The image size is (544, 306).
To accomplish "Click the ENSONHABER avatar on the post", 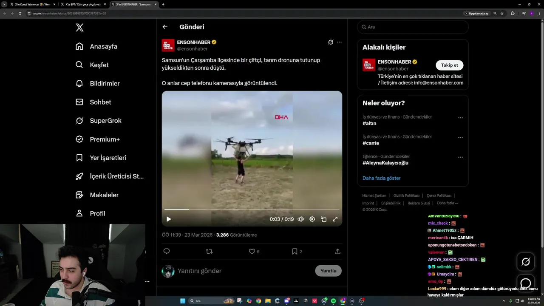I will tap(168, 45).
